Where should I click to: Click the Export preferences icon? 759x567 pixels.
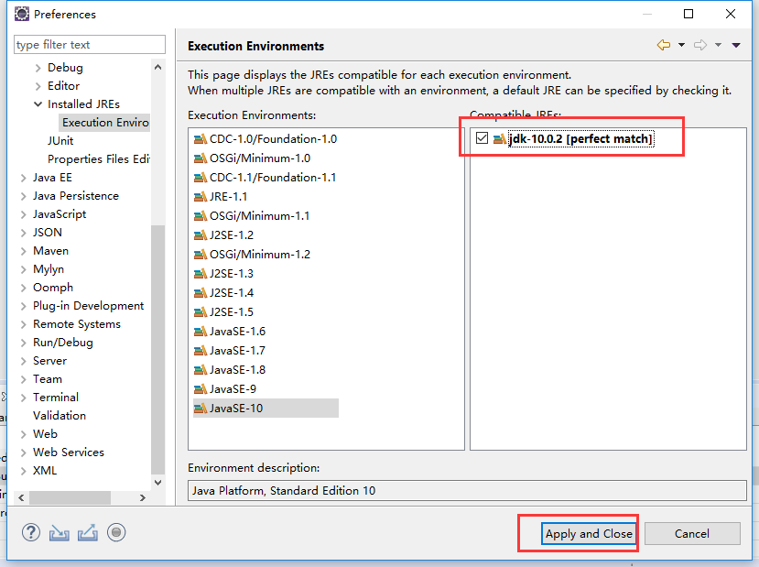[88, 532]
